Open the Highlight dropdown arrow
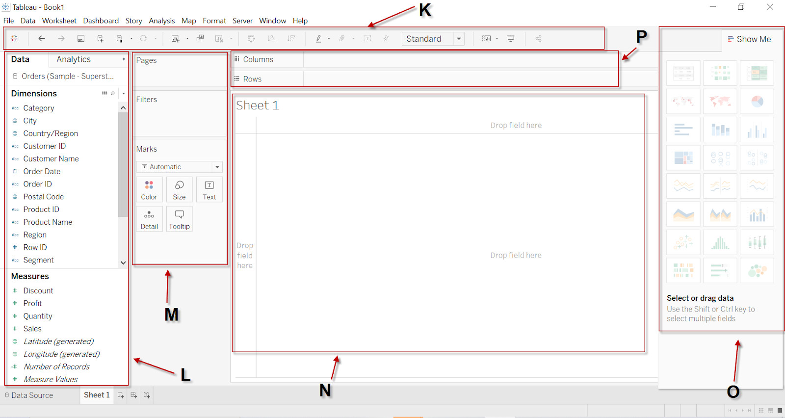Image resolution: width=785 pixels, height=418 pixels. [329, 39]
